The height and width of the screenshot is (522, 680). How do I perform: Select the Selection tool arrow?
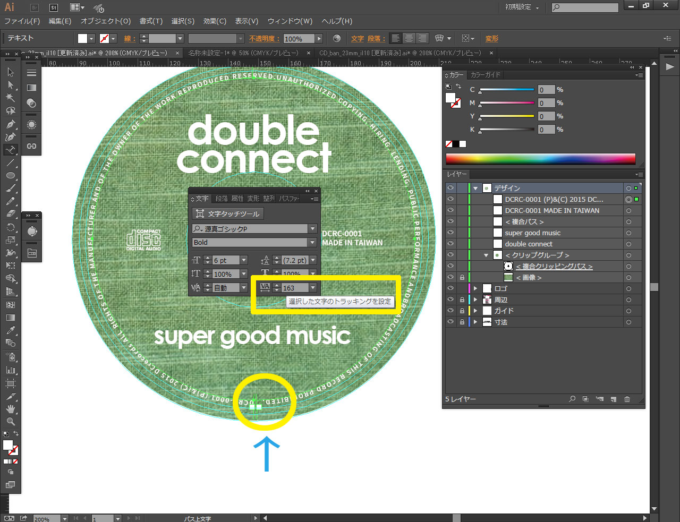[11, 72]
